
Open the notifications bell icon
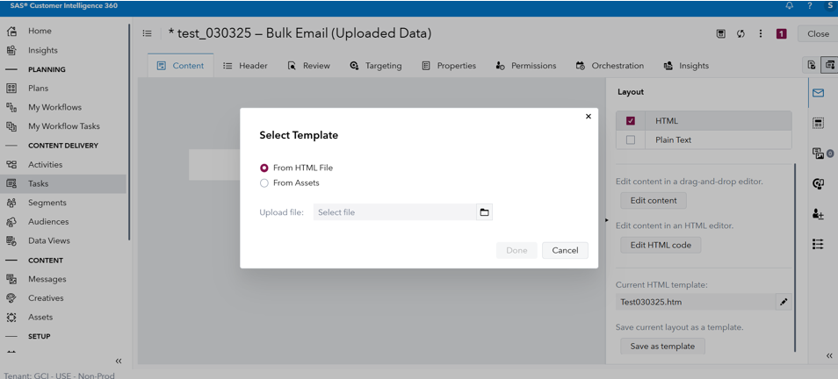tap(789, 6)
